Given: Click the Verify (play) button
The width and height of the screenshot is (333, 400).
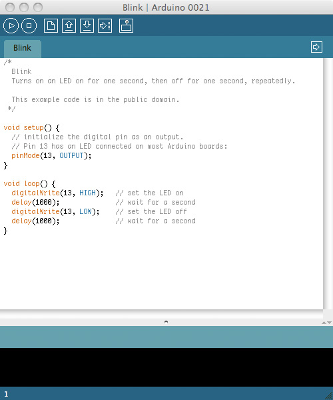Looking at the screenshot, I should tap(11, 26).
